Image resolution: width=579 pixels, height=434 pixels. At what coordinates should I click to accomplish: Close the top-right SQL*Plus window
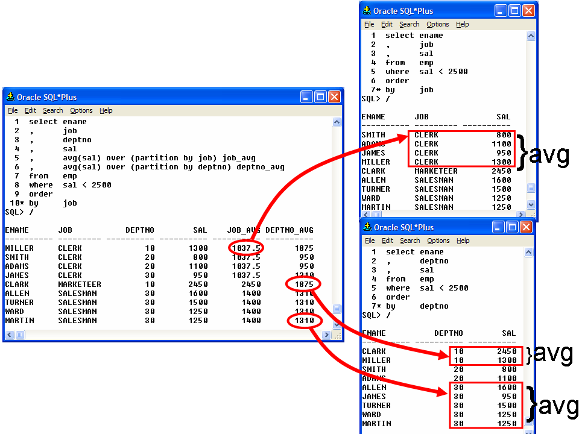pyautogui.click(x=528, y=11)
